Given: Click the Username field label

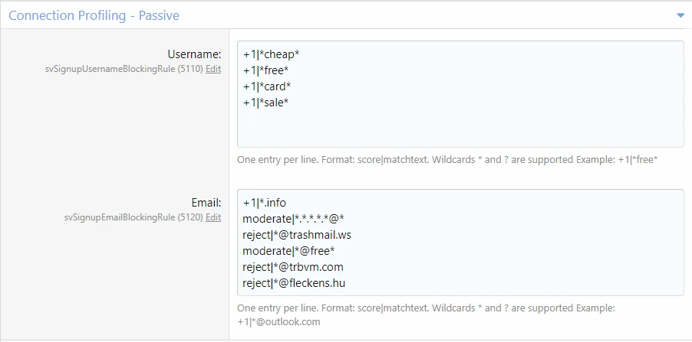Looking at the screenshot, I should 194,54.
